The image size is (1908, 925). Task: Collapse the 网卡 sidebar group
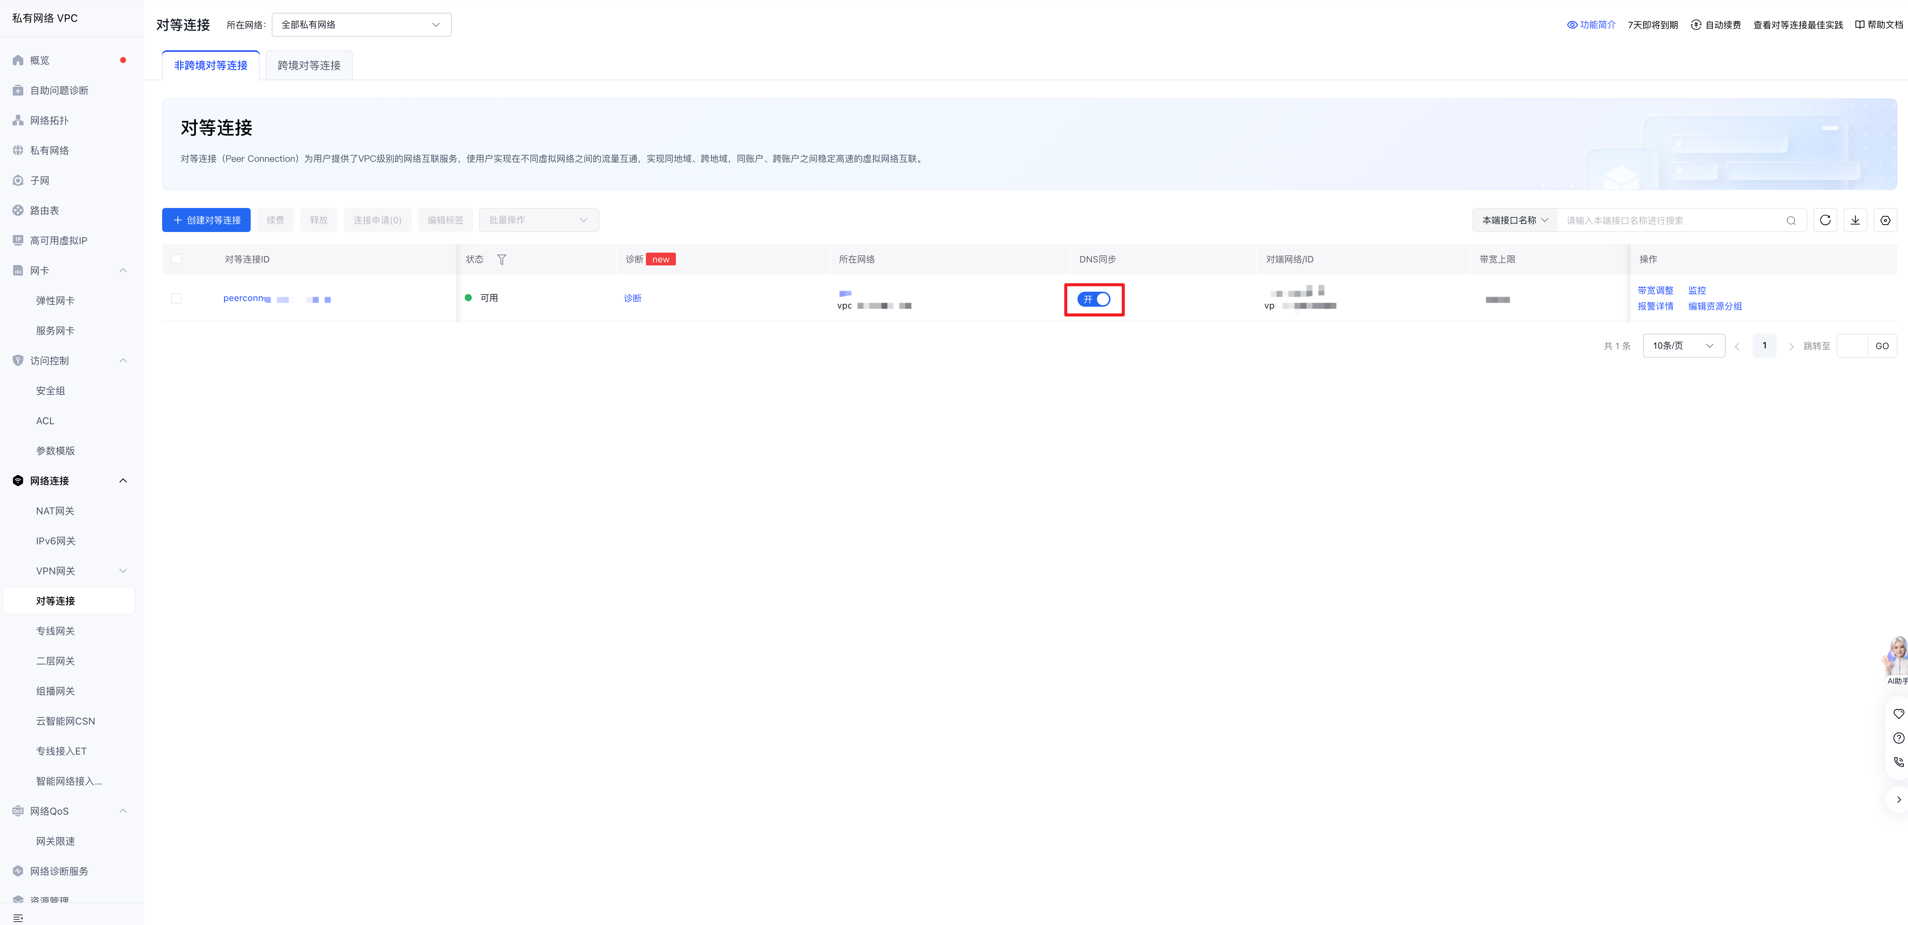coord(124,271)
